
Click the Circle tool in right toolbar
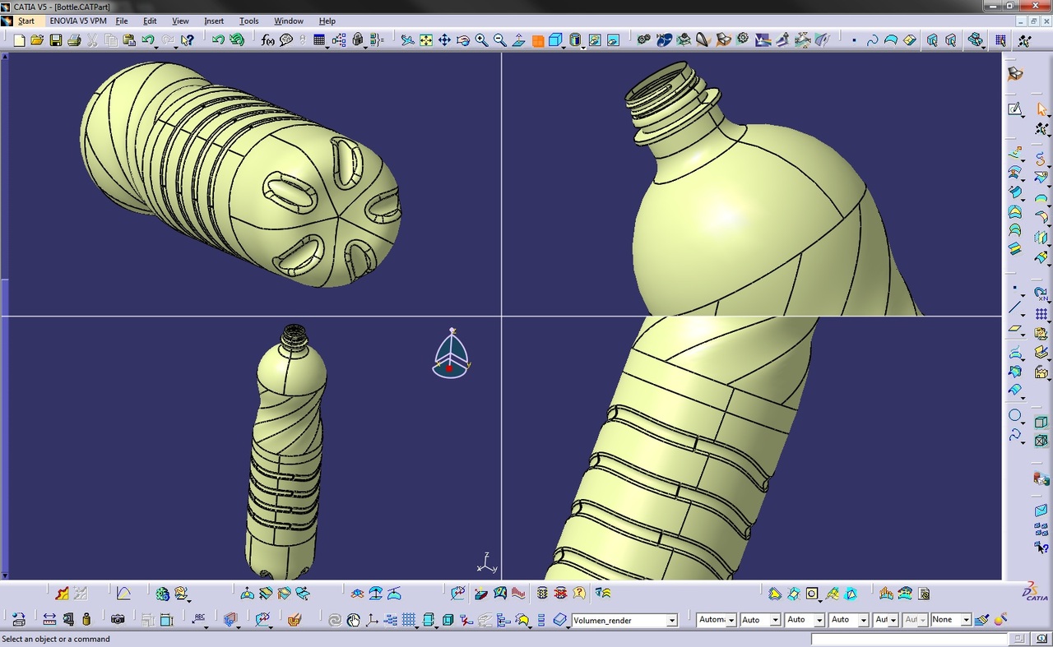pos(1015,416)
